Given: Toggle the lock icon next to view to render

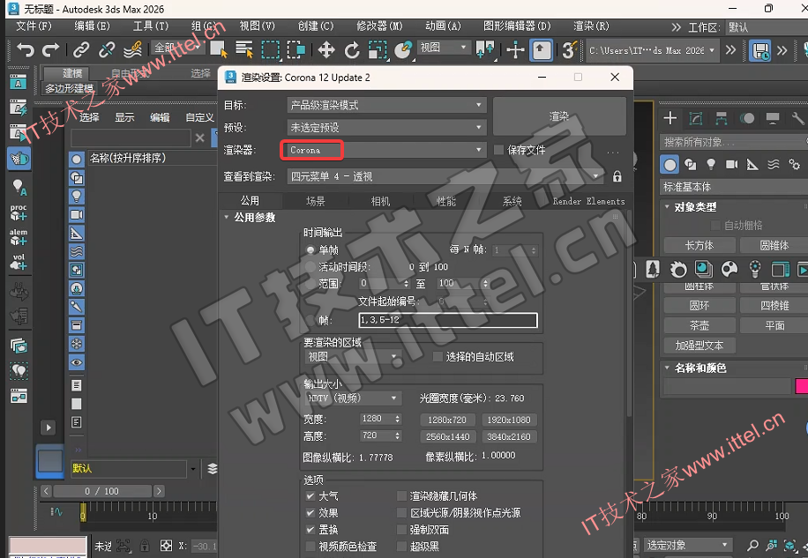Looking at the screenshot, I should (x=617, y=176).
